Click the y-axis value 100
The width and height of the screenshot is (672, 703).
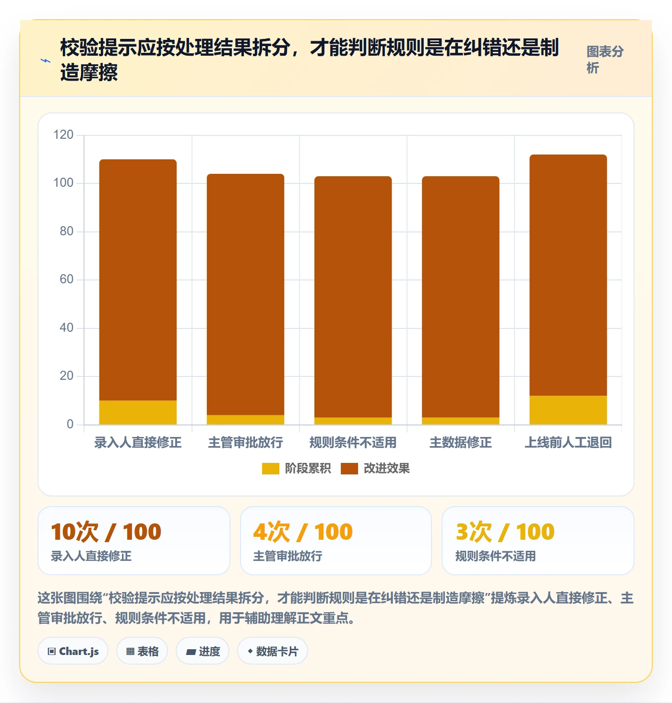point(63,183)
